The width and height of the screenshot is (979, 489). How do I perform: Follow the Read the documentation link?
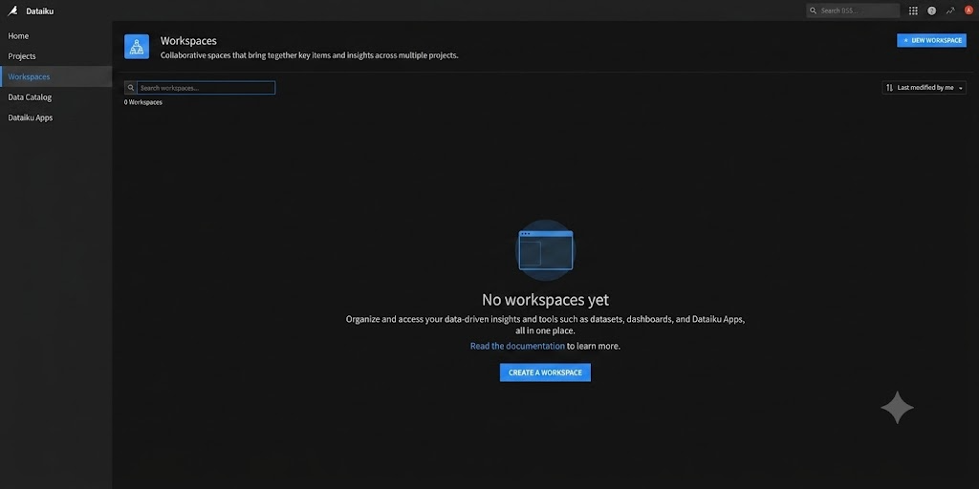point(517,346)
